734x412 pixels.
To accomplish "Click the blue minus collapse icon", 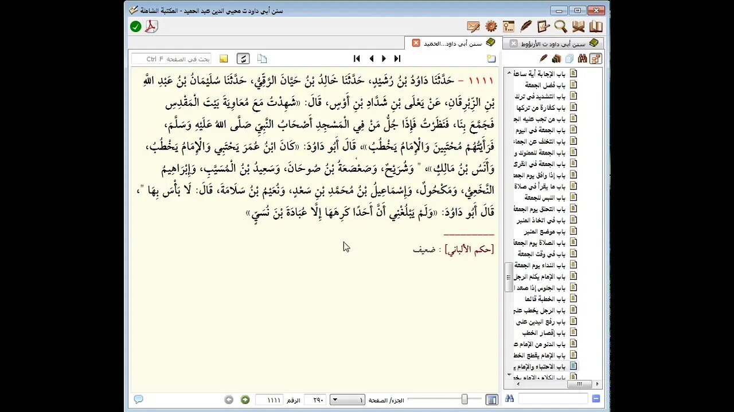I will coord(596,399).
